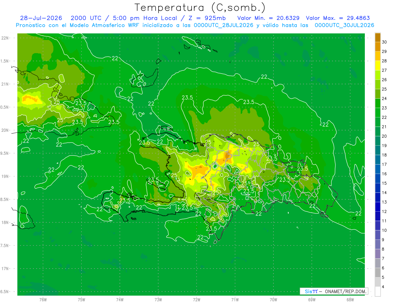Select the "Valor Min. = 20.6329" value
The height and width of the screenshot is (304, 393).
(268, 18)
